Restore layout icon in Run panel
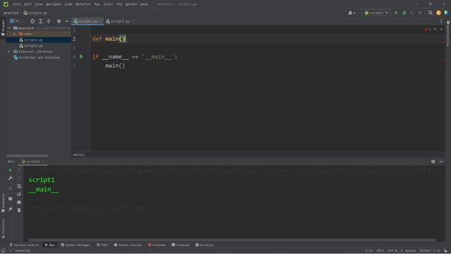 click(x=11, y=199)
